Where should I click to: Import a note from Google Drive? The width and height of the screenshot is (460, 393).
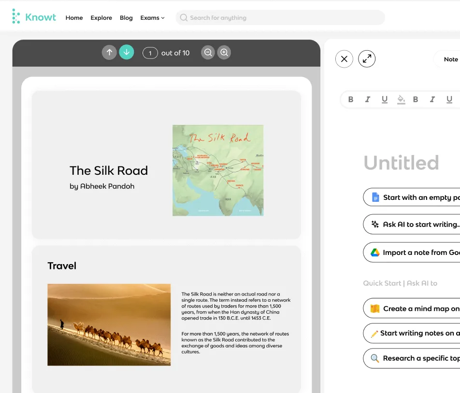412,253
